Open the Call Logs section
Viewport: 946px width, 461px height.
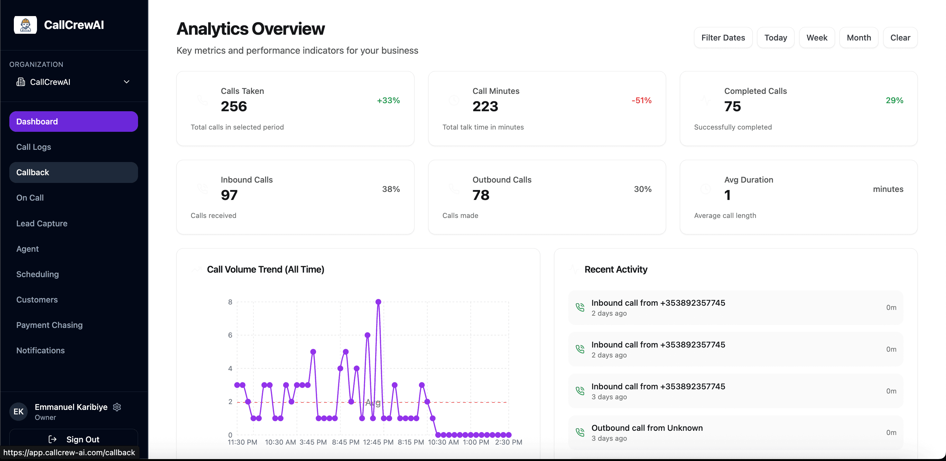click(33, 147)
